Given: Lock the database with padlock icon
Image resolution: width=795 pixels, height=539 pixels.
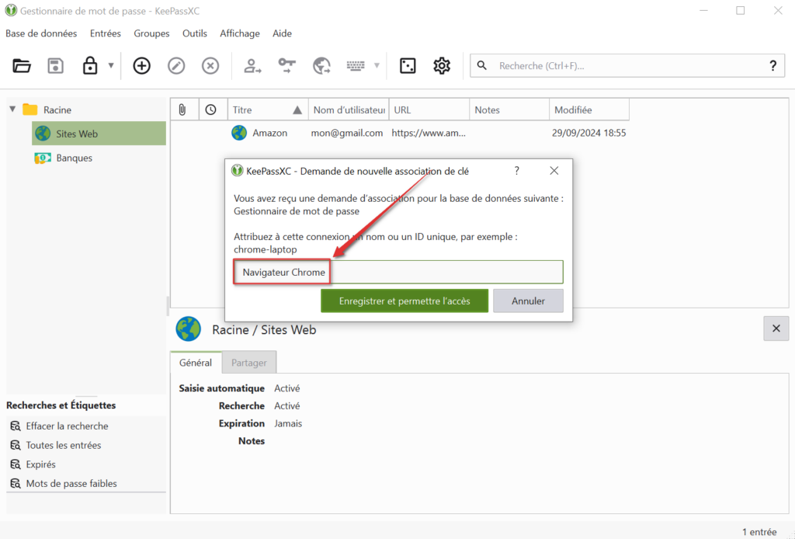Looking at the screenshot, I should [90, 66].
